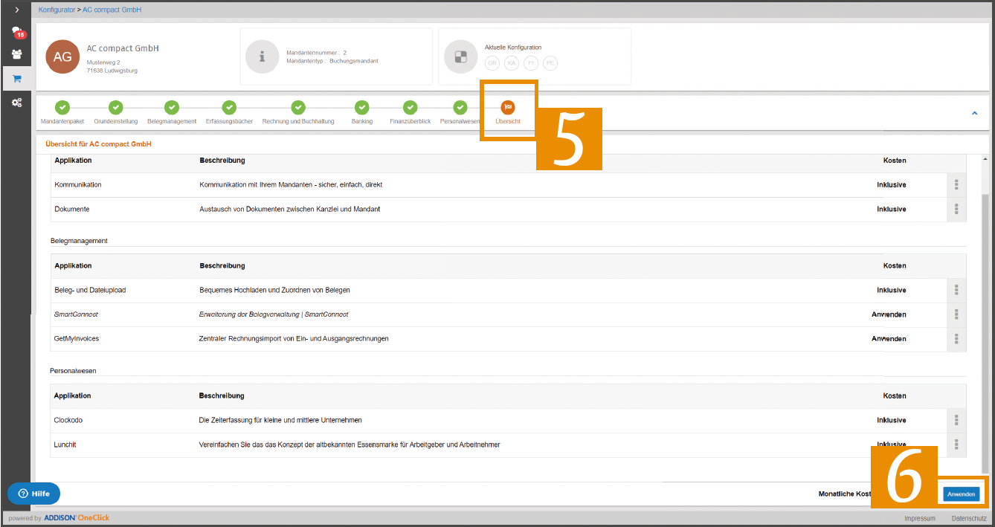Viewport: 995px width, 527px height.
Task: Select the FI configuration circle
Action: point(531,63)
